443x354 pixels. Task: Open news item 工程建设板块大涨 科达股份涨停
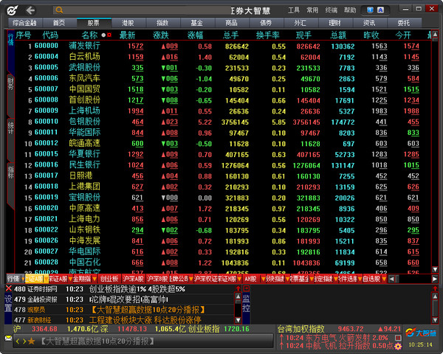point(145,320)
